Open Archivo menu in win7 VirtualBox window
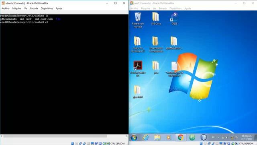Image resolution: width=257 pixels, height=145 pixels. pos(134,8)
